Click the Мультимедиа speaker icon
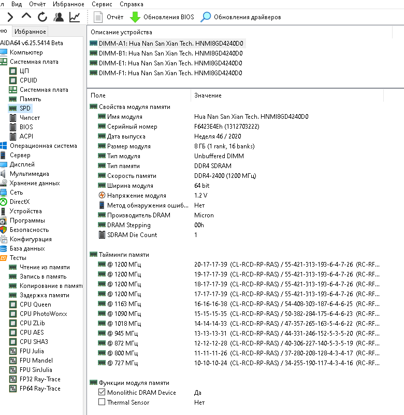The width and height of the screenshot is (404, 415). tap(3, 174)
